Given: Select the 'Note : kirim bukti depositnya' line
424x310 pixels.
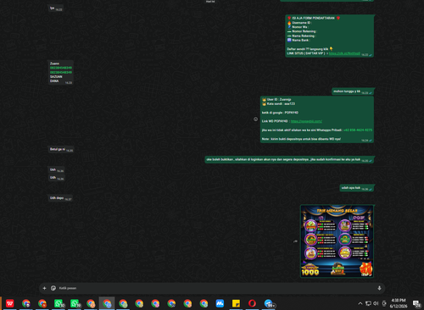Looking at the screenshot, I should point(301,139).
